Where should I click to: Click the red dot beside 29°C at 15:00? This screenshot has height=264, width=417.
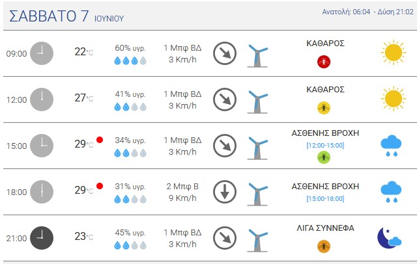click(x=100, y=140)
